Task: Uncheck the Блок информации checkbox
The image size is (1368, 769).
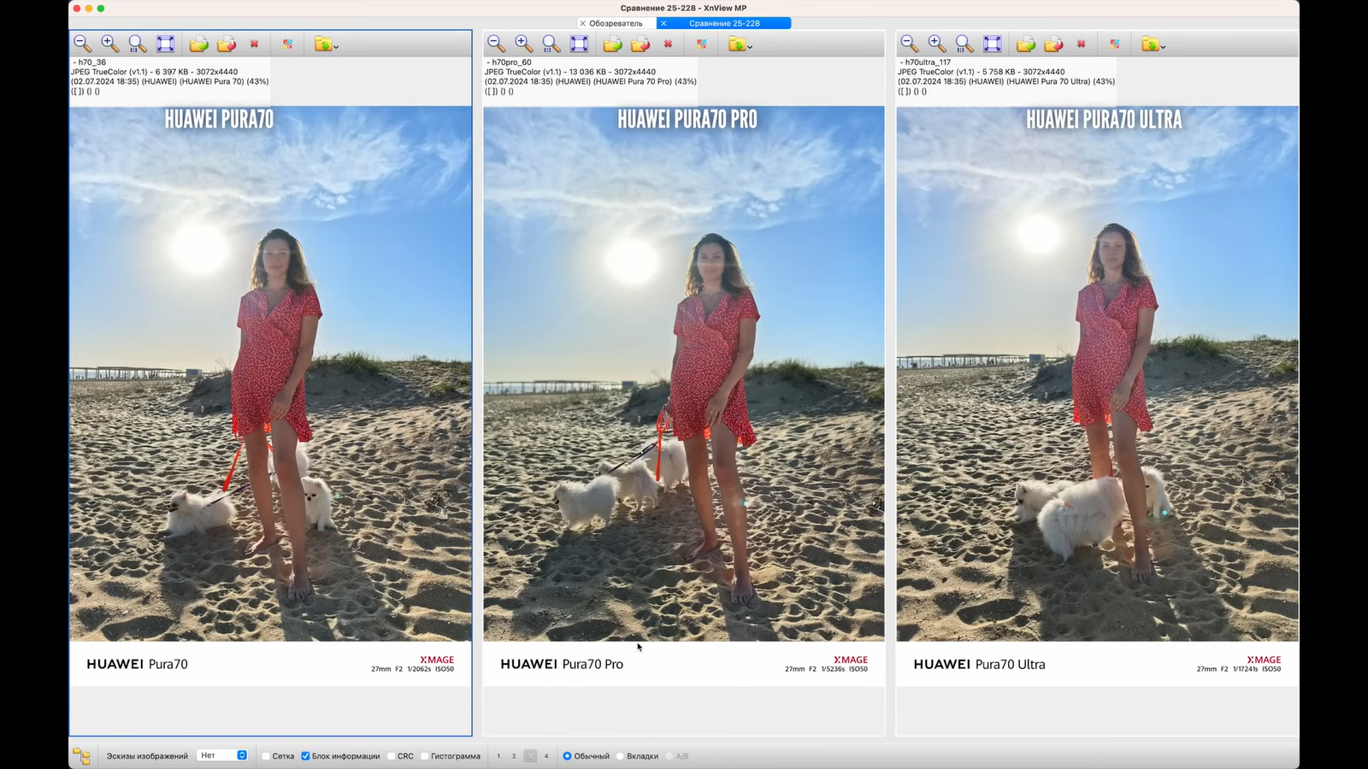Action: tap(305, 756)
